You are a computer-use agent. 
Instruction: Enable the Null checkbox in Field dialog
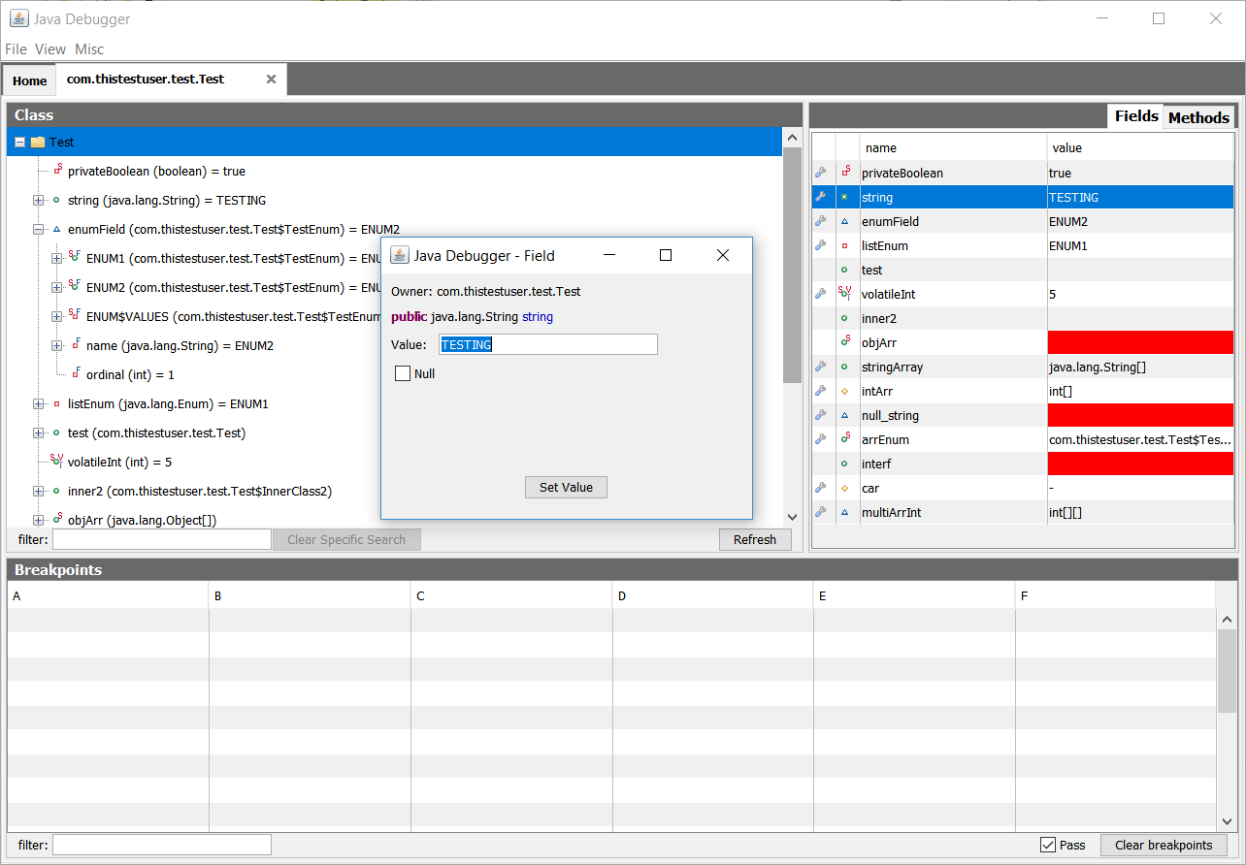tap(403, 373)
